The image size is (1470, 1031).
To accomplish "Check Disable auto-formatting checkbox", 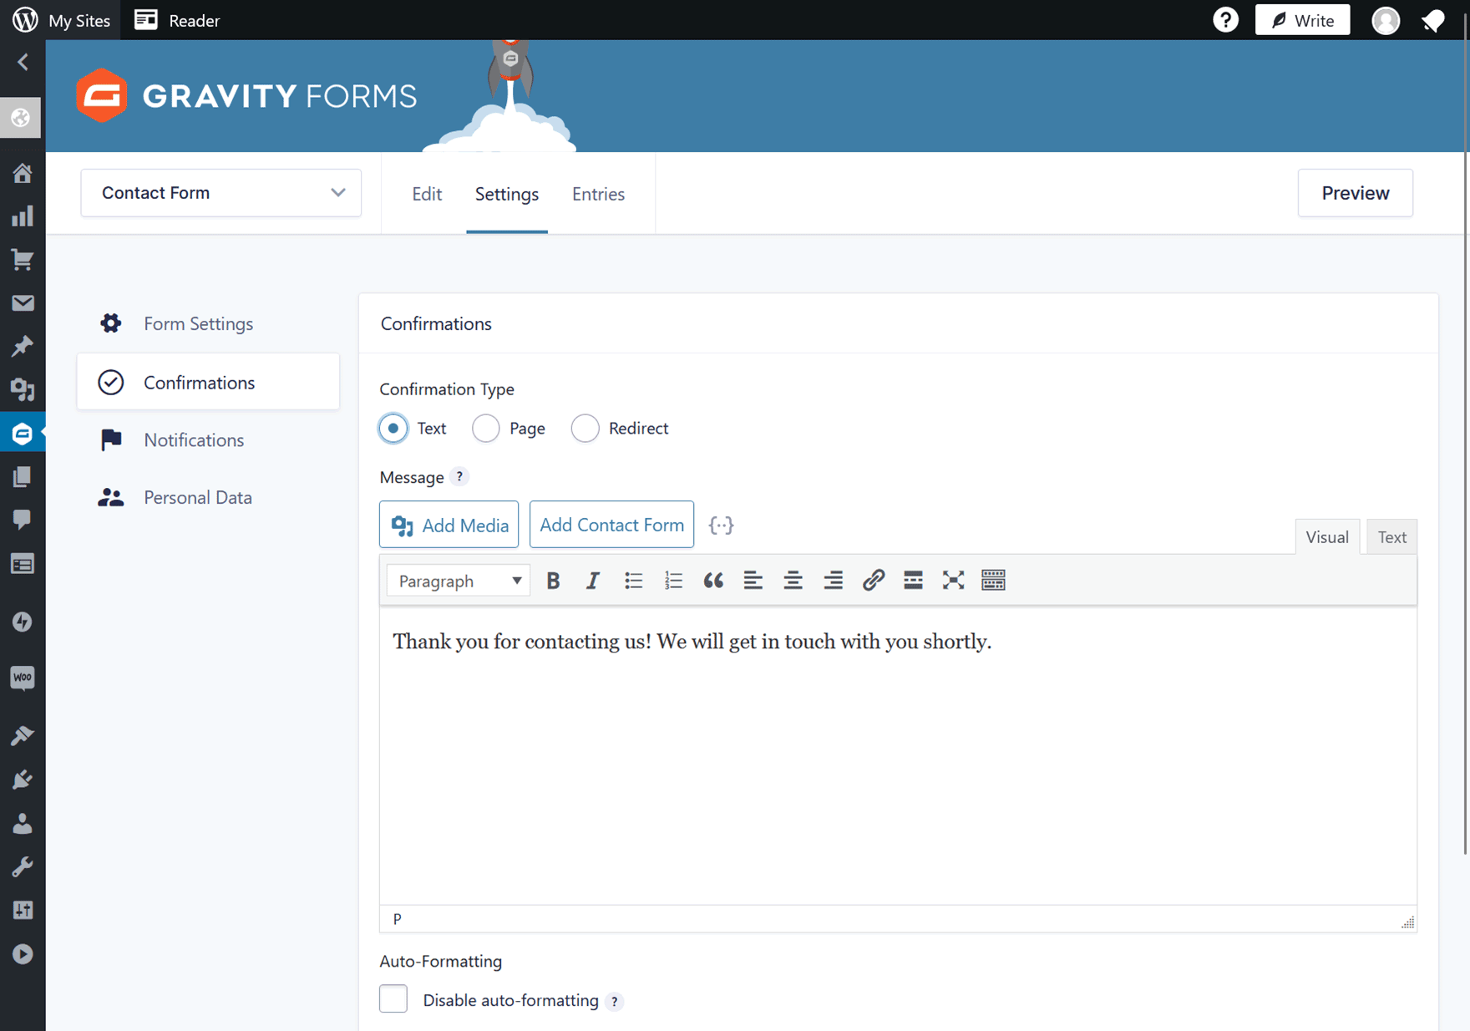I will click(393, 998).
